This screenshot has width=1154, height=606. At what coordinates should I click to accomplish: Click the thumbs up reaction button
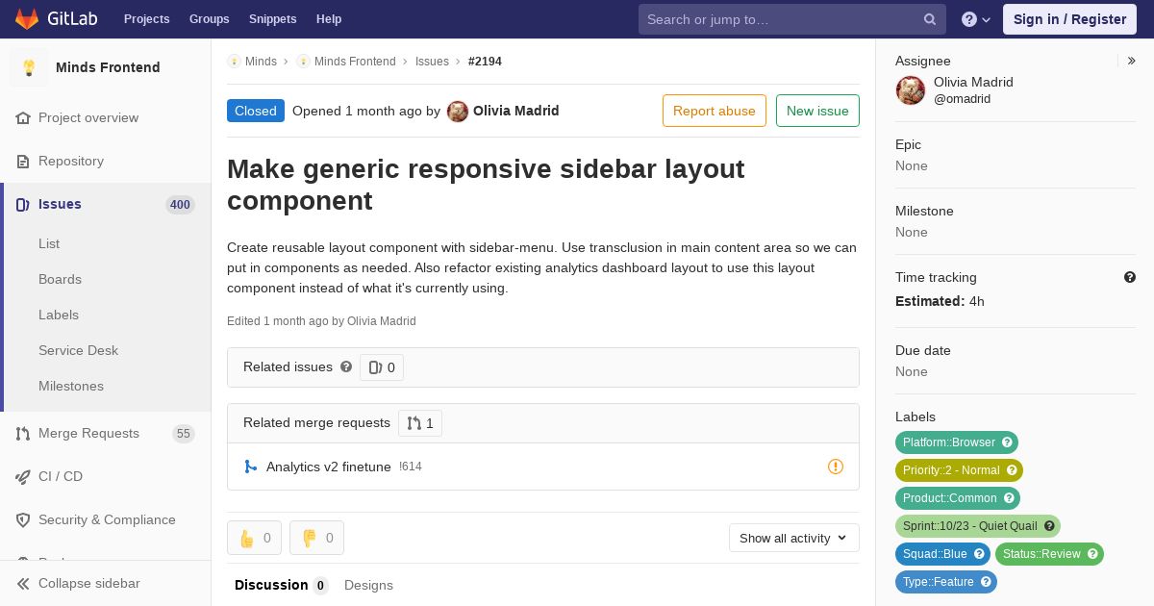coord(254,538)
